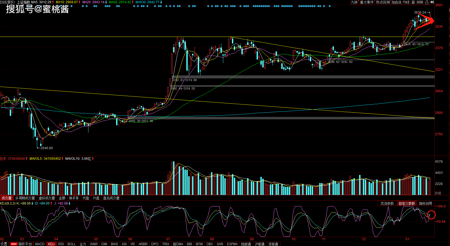
Task: Click the 3286.62-3291.60 gap label
Action: pos(340,62)
